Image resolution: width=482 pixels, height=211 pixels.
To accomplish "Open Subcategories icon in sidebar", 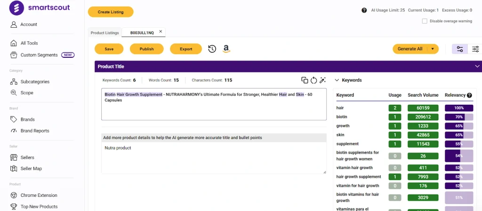I will pyautogui.click(x=14, y=82).
